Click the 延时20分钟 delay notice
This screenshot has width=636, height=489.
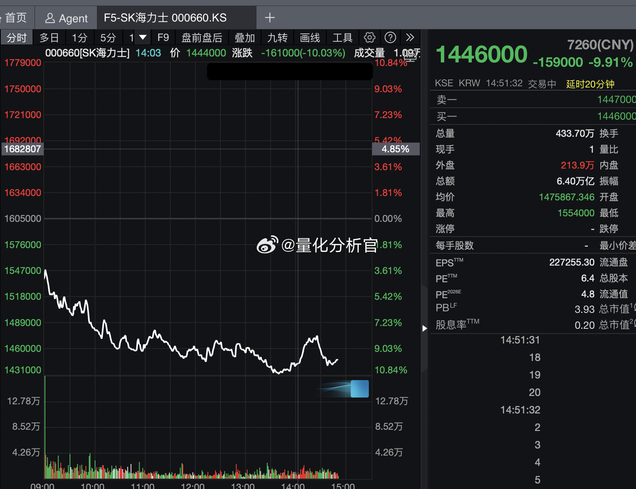(590, 84)
